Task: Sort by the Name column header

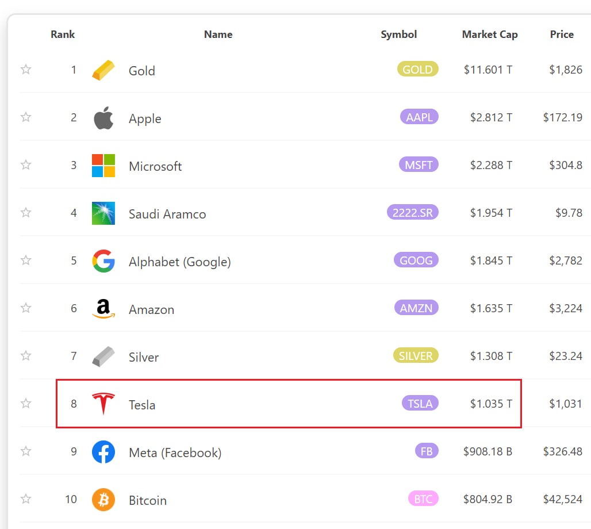Action: point(218,34)
